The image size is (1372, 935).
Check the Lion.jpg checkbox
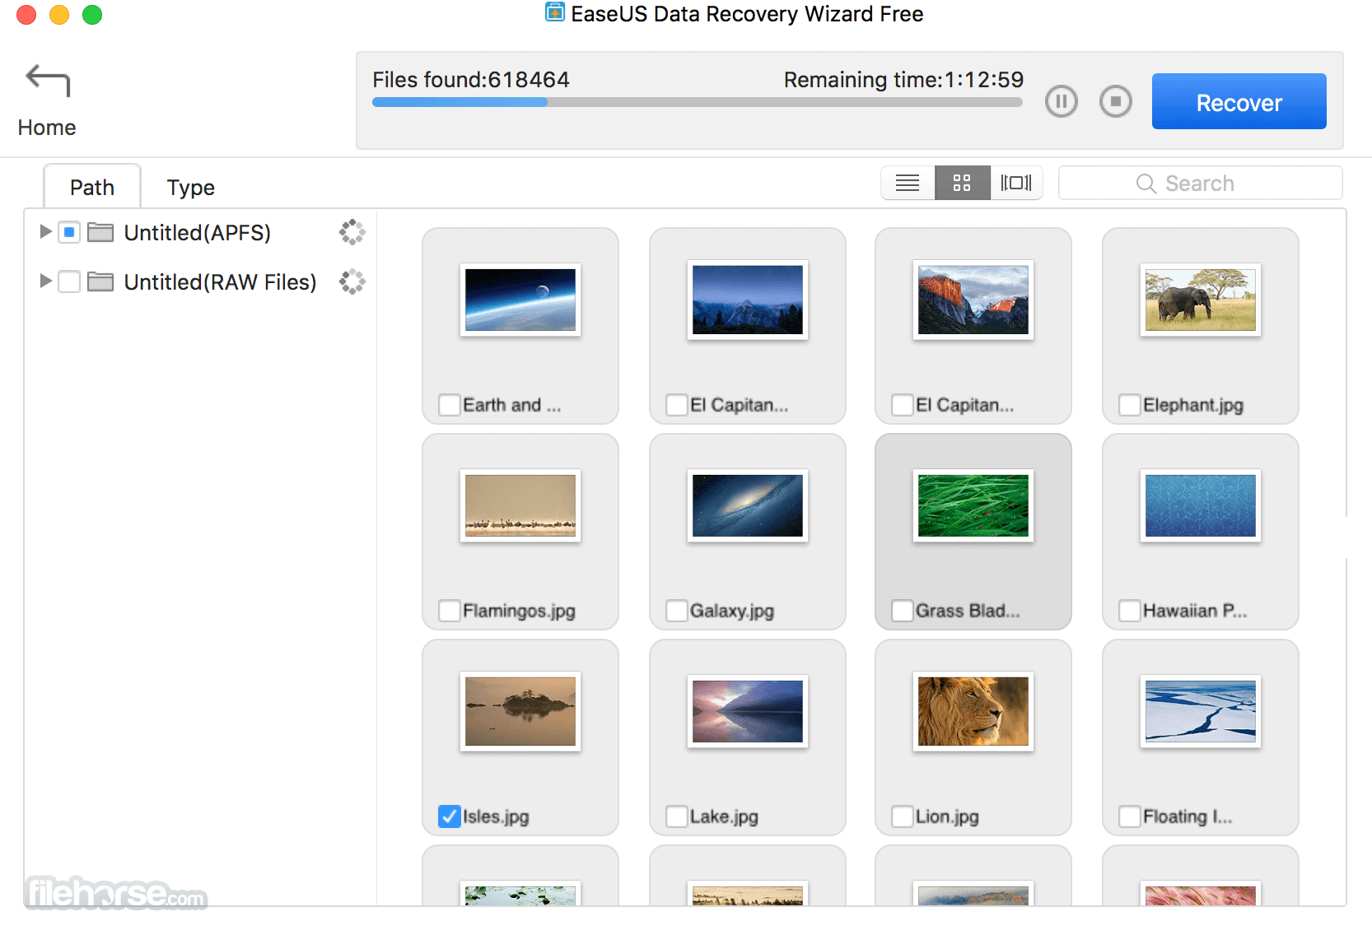pos(903,816)
